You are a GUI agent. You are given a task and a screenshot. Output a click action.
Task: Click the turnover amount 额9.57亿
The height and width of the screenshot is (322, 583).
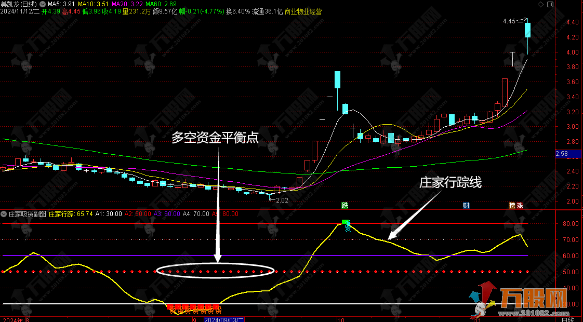(x=165, y=11)
